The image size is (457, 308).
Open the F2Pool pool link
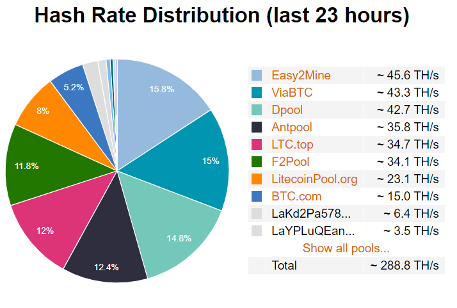291,161
